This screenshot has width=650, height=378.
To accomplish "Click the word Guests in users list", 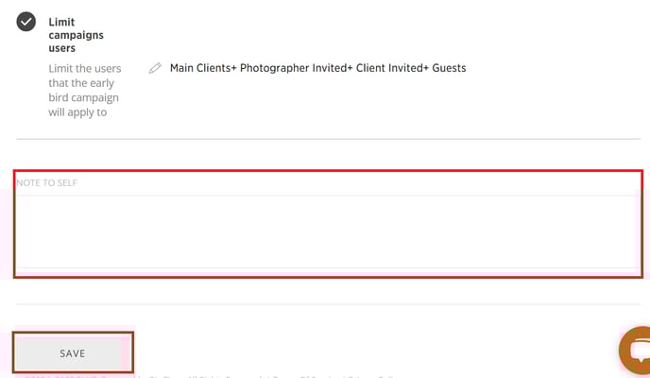I will tap(449, 68).
